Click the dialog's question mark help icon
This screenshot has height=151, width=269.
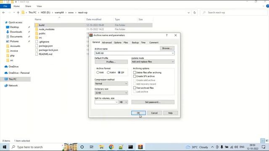point(166,35)
